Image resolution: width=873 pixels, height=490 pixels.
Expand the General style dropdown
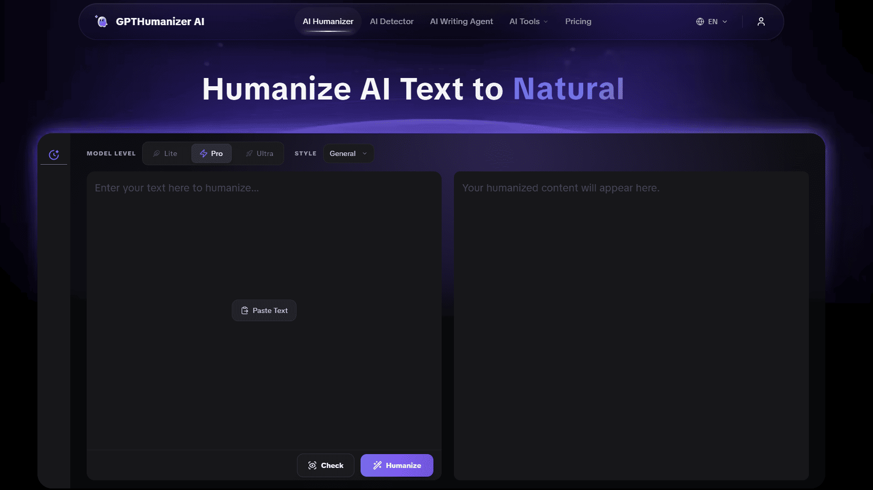click(x=348, y=153)
